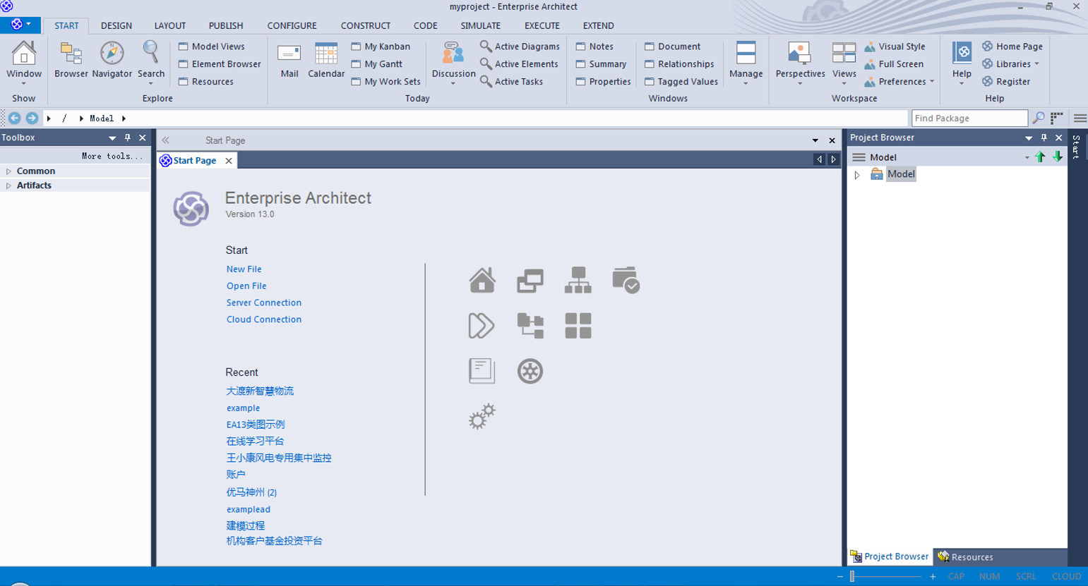The height and width of the screenshot is (586, 1088).
Task: Open the Discussion icon in ribbon
Action: (453, 54)
